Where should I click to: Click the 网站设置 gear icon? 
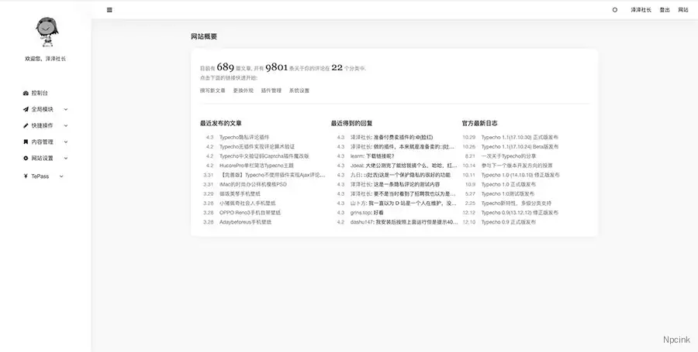click(x=26, y=158)
